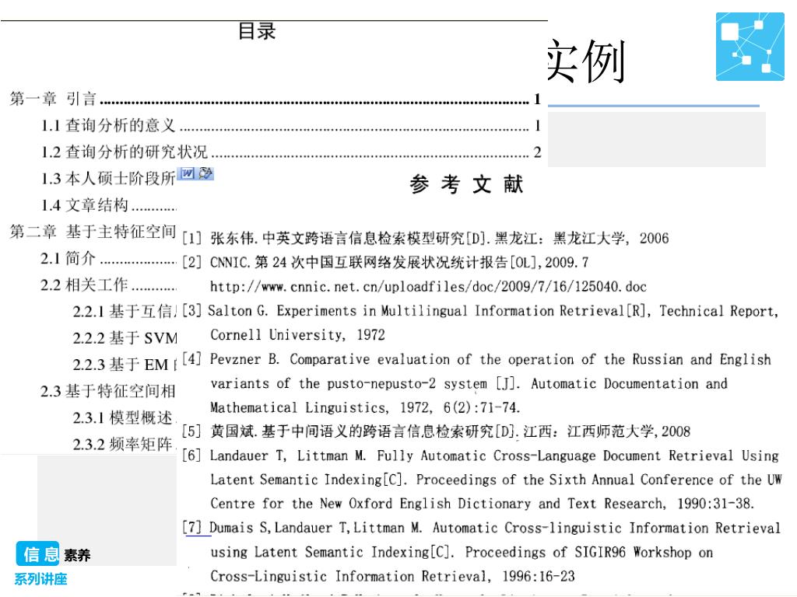The image size is (797, 597).
Task: Open TOC entry 1.2 查询分析的研究状况
Action: (291, 152)
